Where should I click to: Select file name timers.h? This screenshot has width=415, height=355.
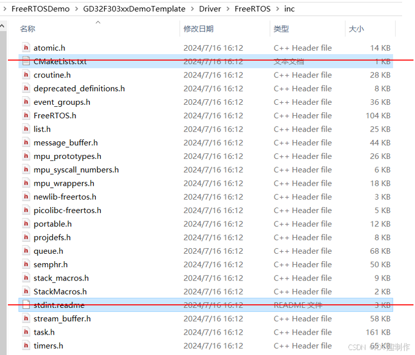click(48, 346)
